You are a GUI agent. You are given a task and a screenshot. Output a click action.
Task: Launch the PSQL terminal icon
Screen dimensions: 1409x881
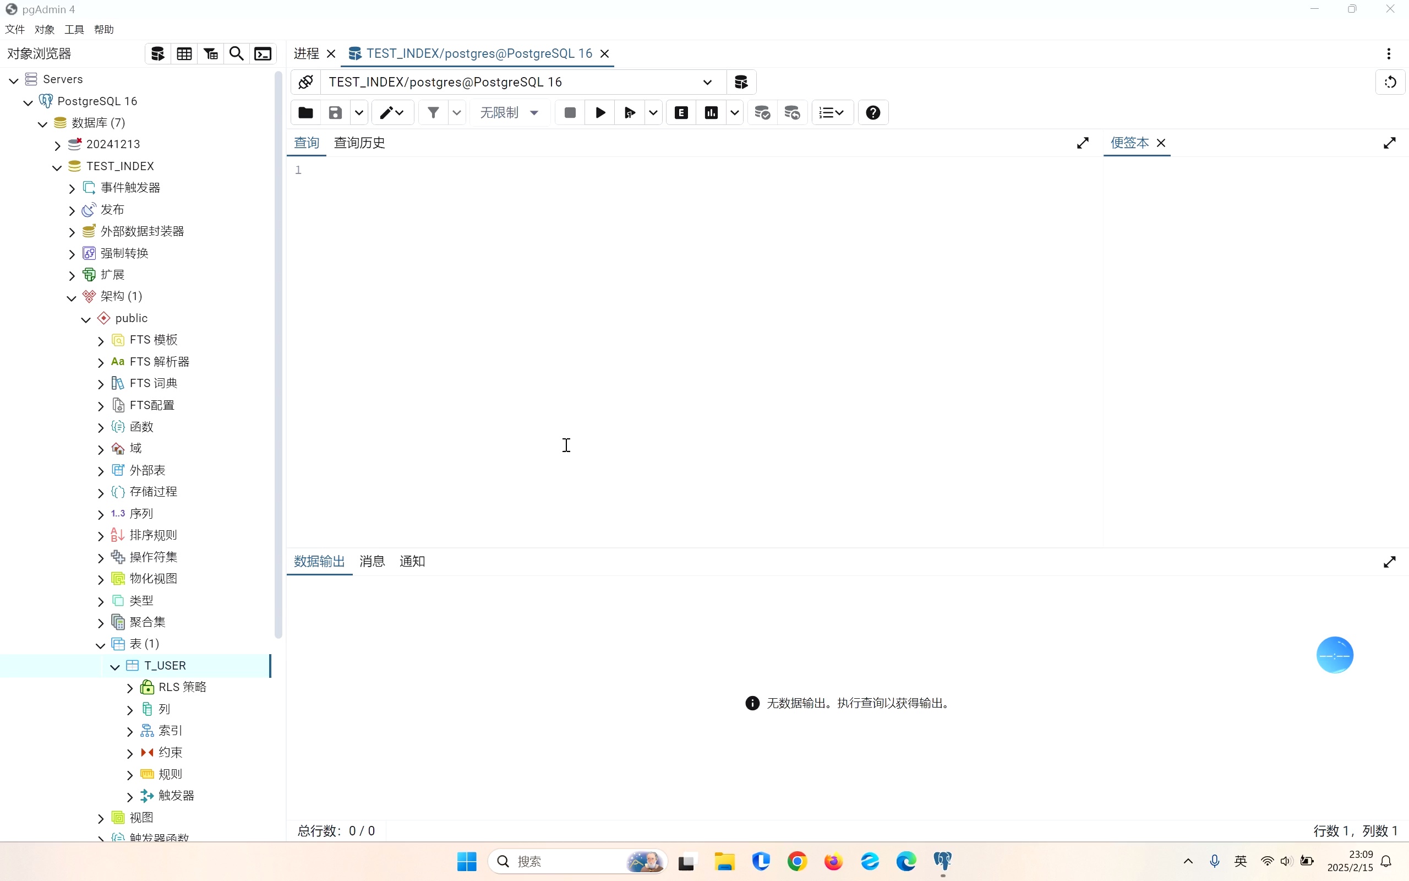coord(263,53)
